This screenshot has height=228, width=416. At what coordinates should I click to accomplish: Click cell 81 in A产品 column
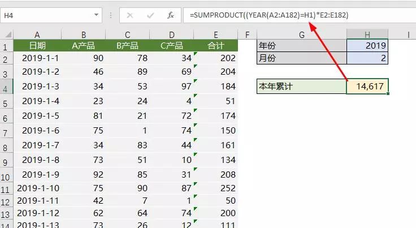84,116
